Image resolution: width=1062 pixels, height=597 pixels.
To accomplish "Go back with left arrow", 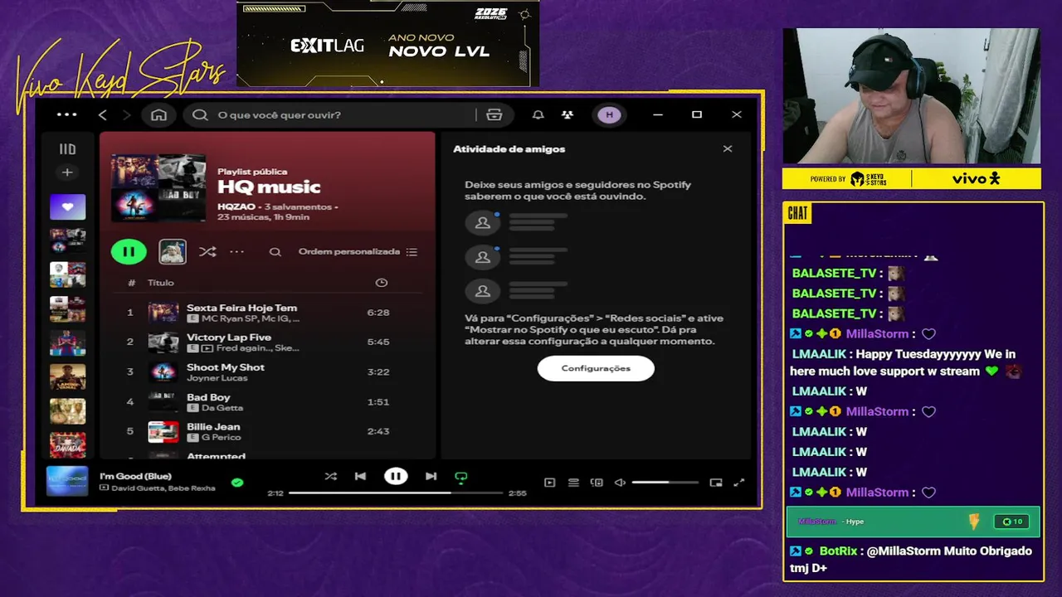I will 103,114.
